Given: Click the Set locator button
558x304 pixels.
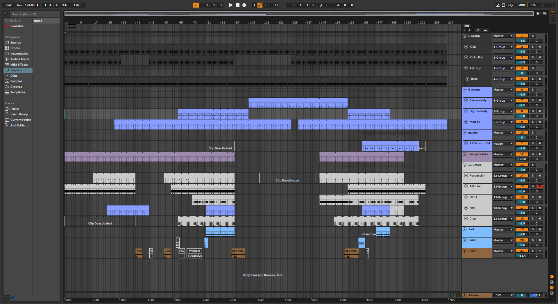Looking at the screenshot, I should point(467,26).
